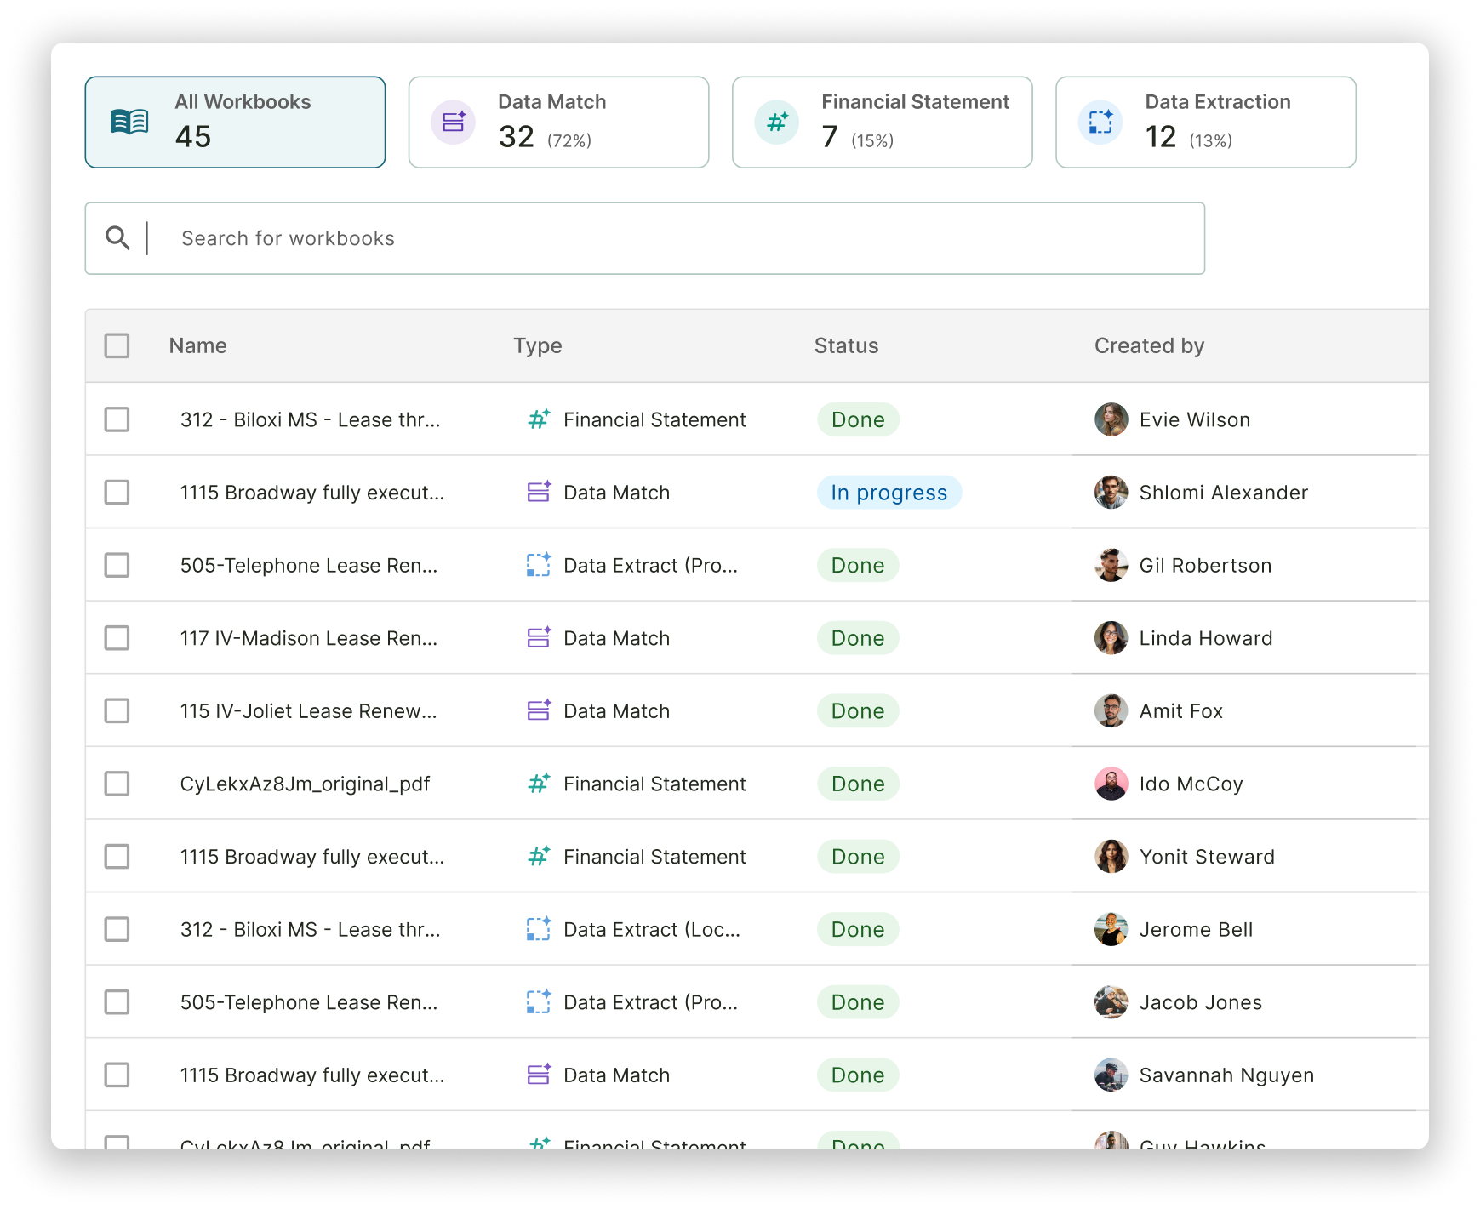Click the In progress status badge
This screenshot has height=1209, width=1480.
[x=889, y=493]
